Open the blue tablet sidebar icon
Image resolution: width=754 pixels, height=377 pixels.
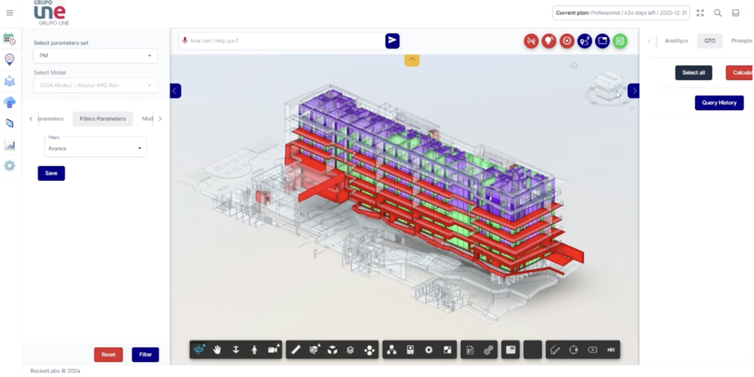10,123
